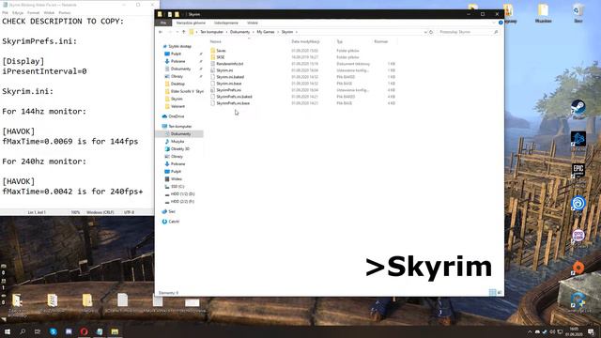Image resolution: width=601 pixels, height=338 pixels.
Task: Go back with Explorer back arrow
Action: 161,32
